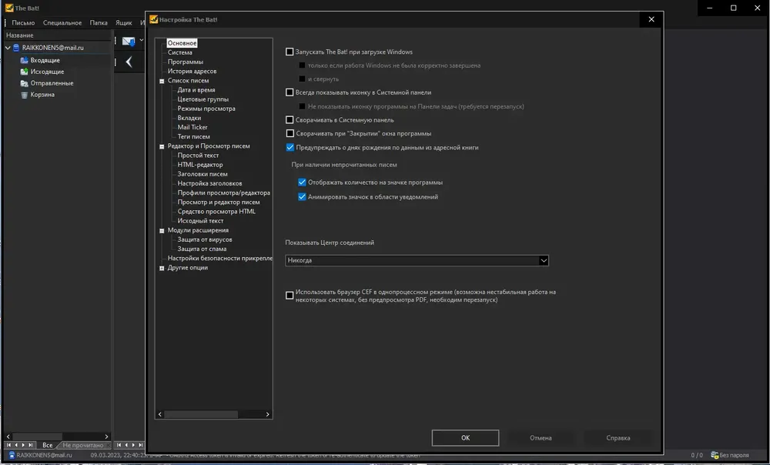
Task: Select the Outbox folder icon (Исходящие)
Action: [24, 72]
